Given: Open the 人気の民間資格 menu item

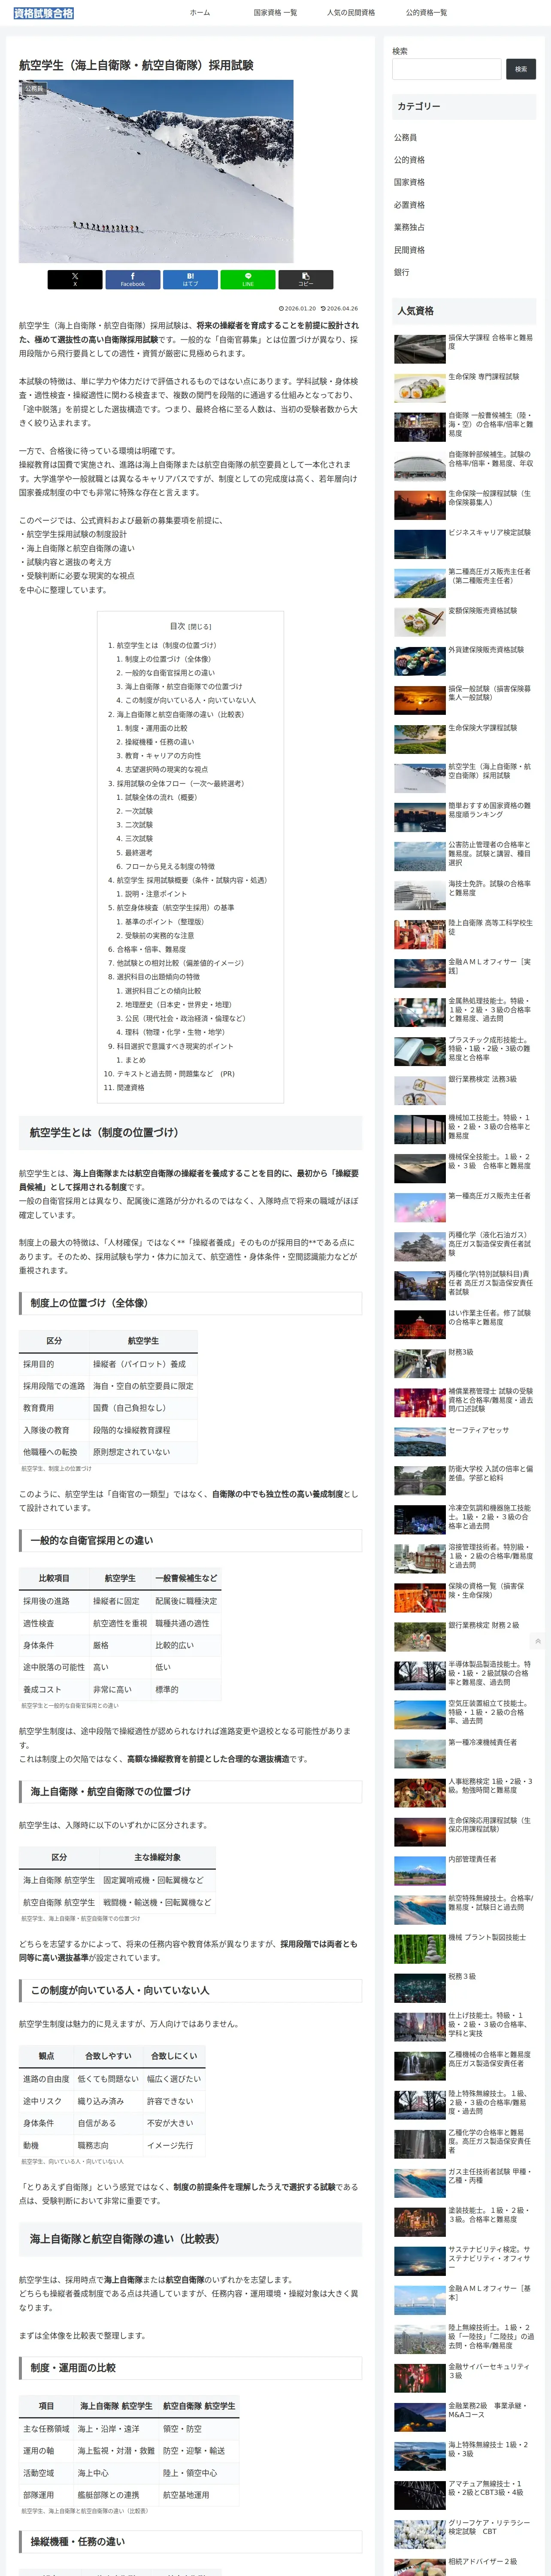Looking at the screenshot, I should [351, 13].
